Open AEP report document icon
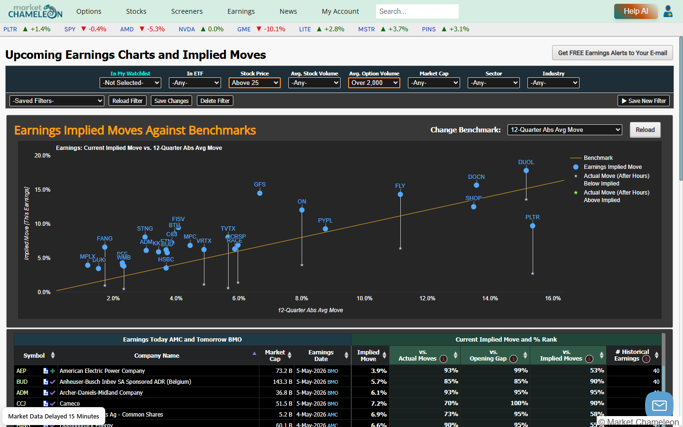This screenshot has height=427, width=683. (x=46, y=371)
